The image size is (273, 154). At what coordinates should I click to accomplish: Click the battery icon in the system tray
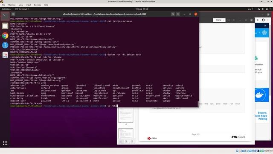point(267,9)
